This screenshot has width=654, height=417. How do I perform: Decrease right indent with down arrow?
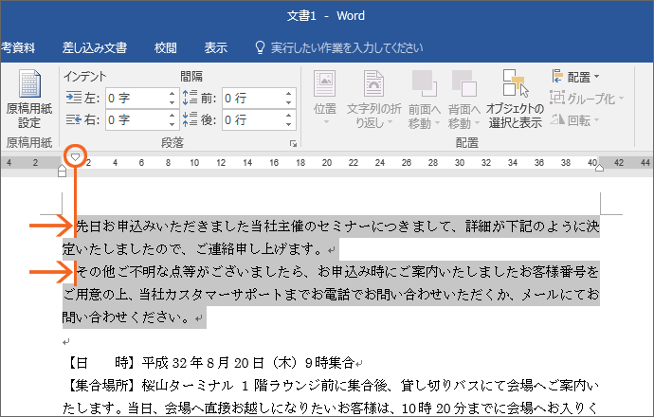[173, 125]
